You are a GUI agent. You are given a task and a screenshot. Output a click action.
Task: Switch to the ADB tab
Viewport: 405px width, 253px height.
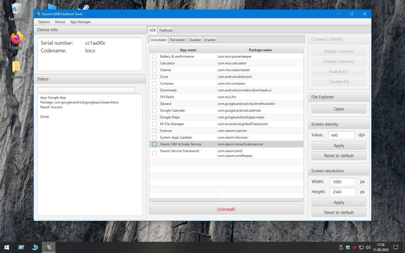click(x=152, y=30)
